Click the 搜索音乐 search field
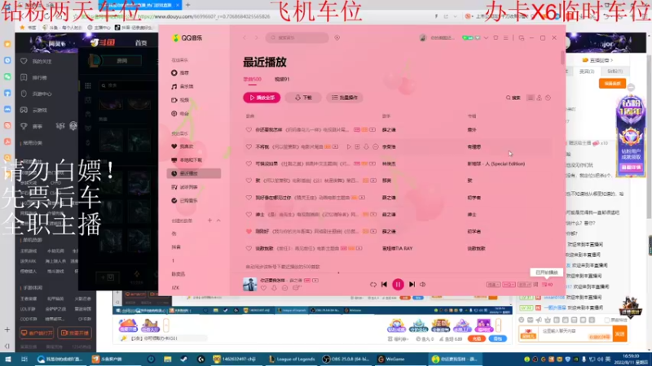Image resolution: width=652 pixels, height=366 pixels. pyautogui.click(x=297, y=37)
